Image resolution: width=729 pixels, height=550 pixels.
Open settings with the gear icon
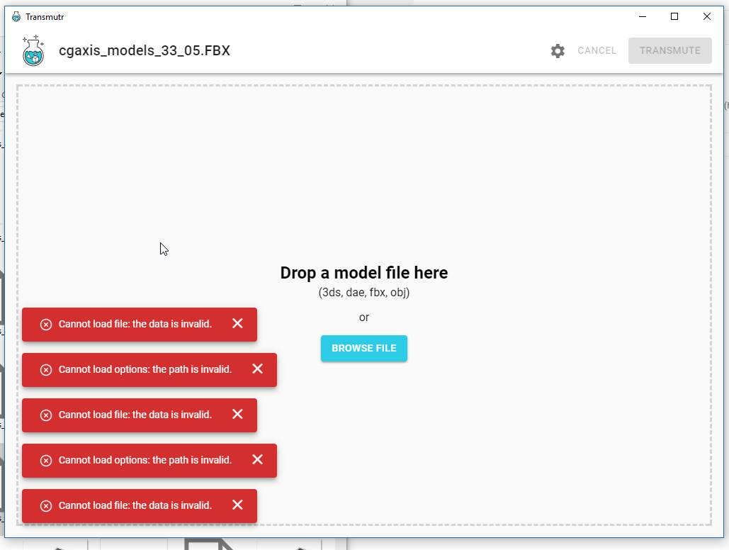click(x=558, y=51)
